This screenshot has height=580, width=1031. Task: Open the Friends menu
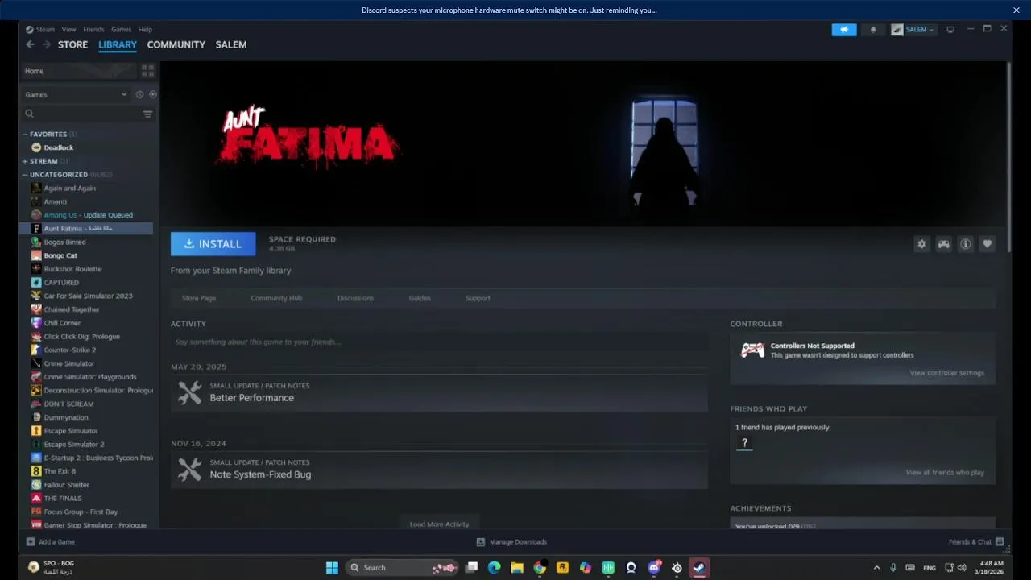coord(93,30)
